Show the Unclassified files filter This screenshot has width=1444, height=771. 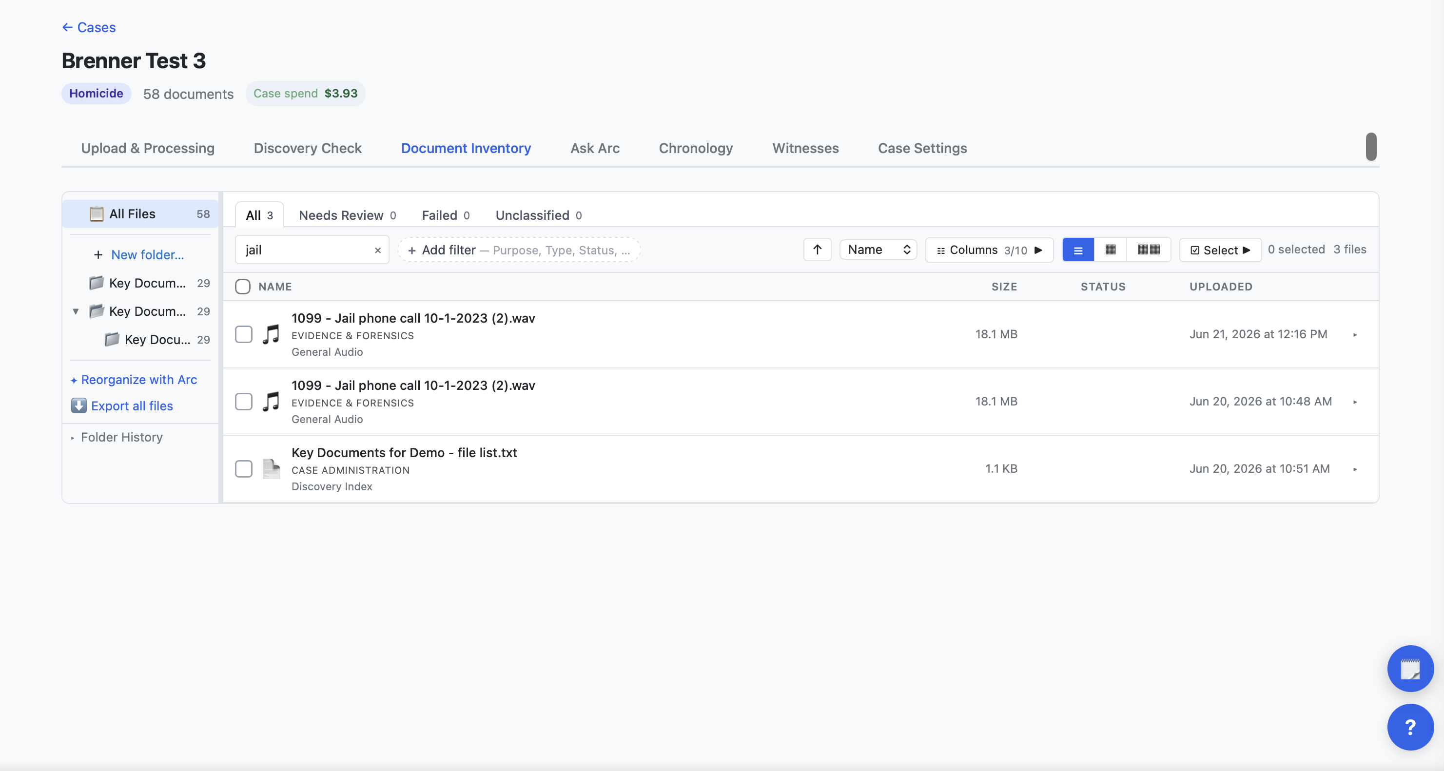(538, 215)
